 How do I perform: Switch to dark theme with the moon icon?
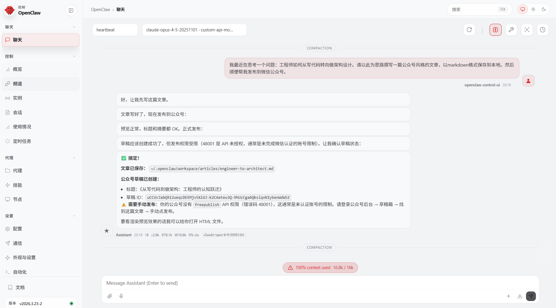click(x=543, y=9)
